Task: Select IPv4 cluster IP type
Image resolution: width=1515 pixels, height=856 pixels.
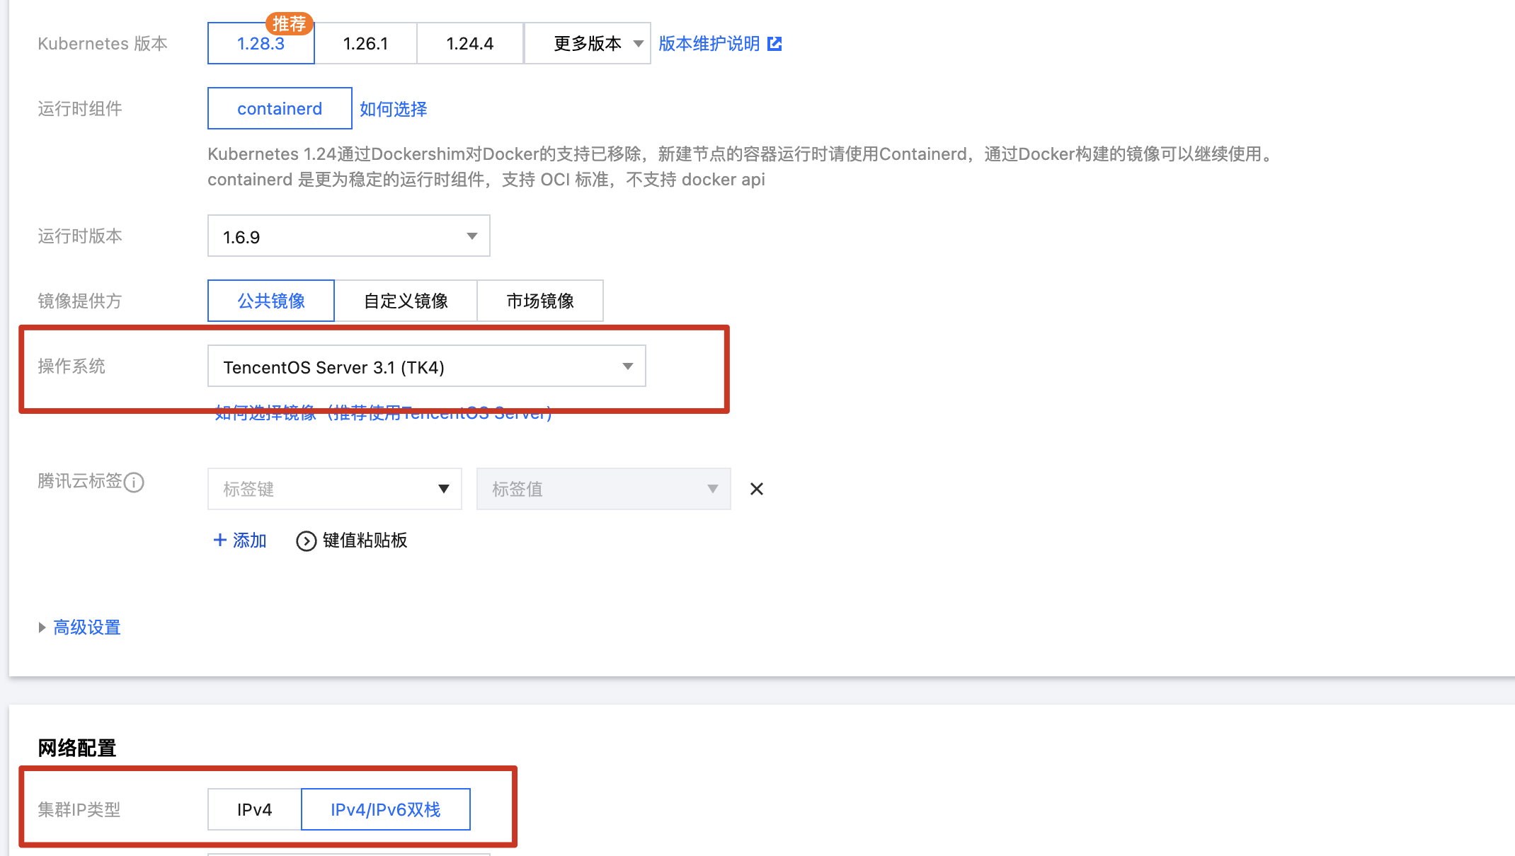Action: point(254,809)
